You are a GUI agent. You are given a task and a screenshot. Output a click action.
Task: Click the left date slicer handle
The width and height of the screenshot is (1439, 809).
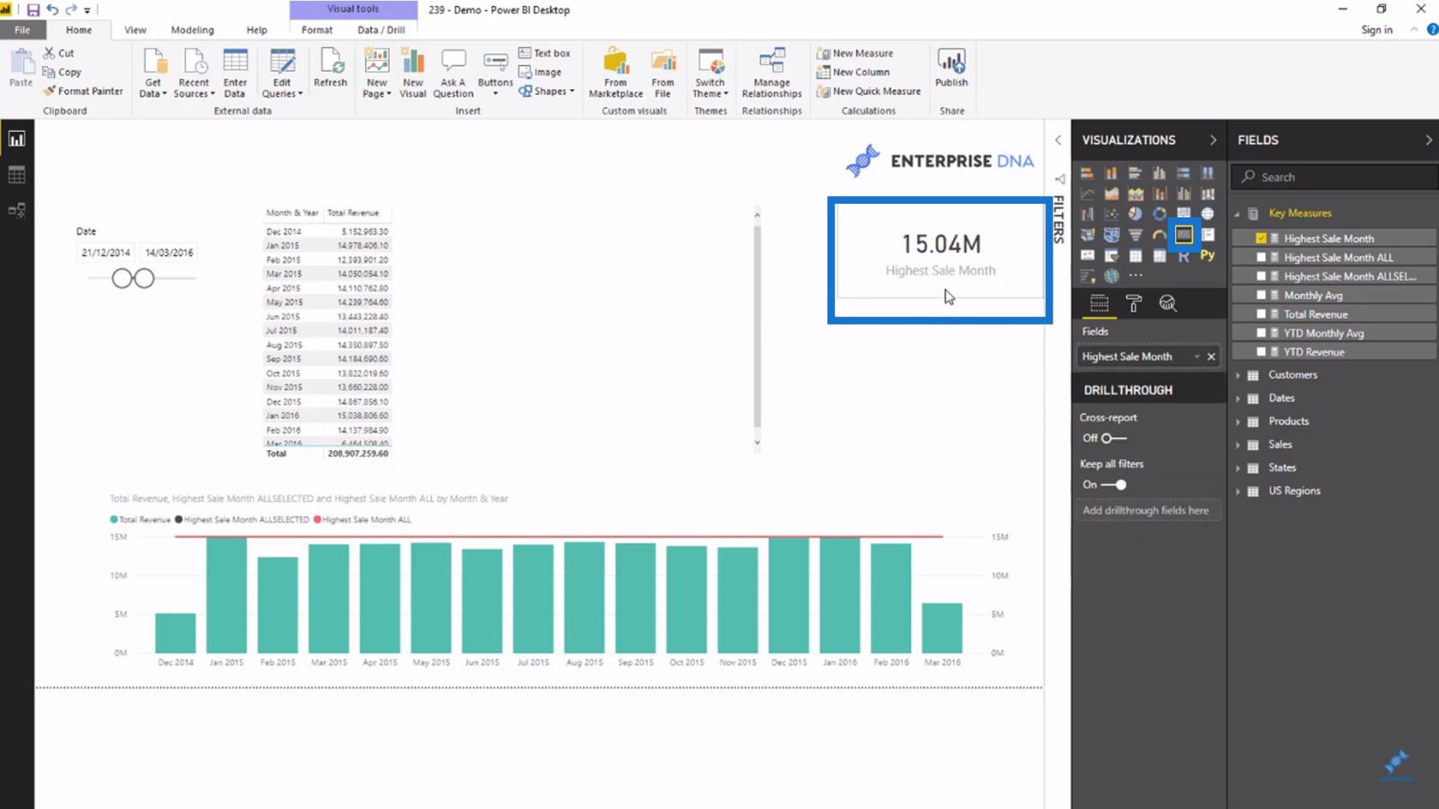point(122,278)
